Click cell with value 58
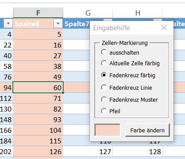 tap(6, 66)
